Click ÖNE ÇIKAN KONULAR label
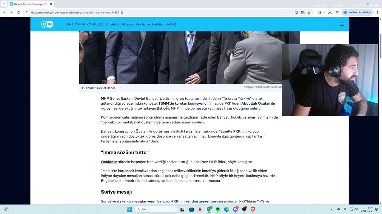382x214 pixels. tap(84, 24)
